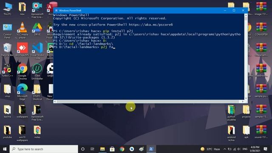This screenshot has width=272, height=153.
Task: Switch to PowerShell taskbar button
Action: click(151, 149)
